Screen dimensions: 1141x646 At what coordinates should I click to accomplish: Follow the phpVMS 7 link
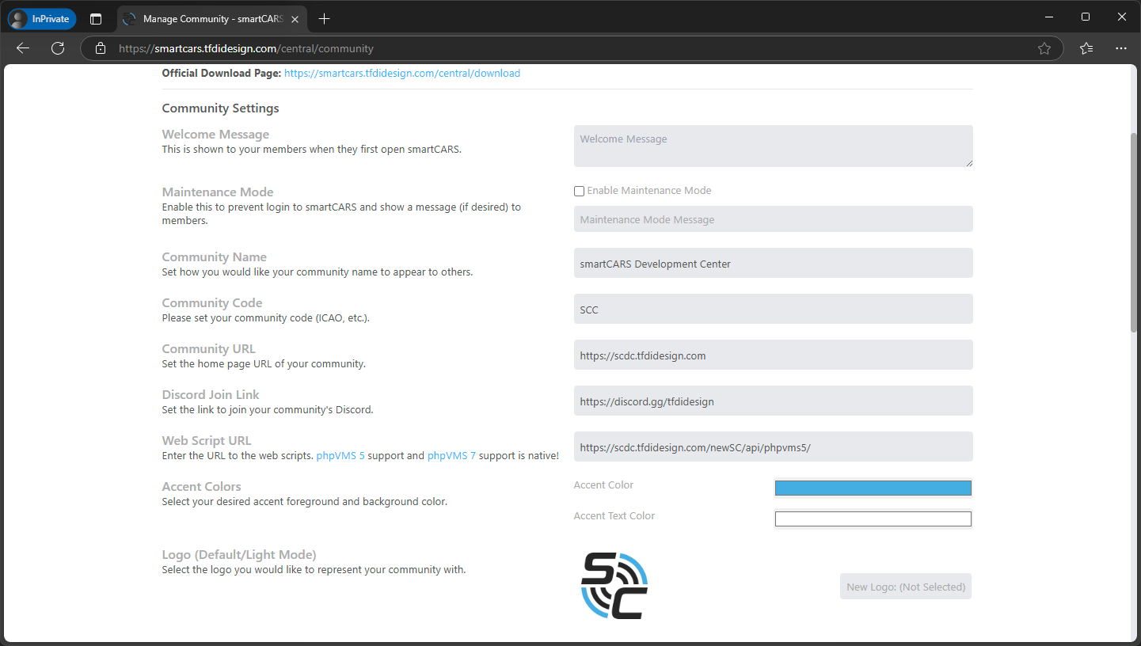click(451, 456)
